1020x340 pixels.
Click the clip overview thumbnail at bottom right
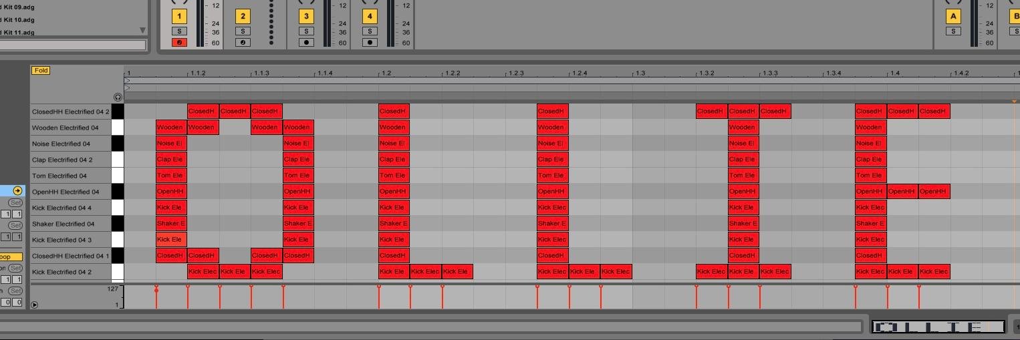click(x=938, y=327)
